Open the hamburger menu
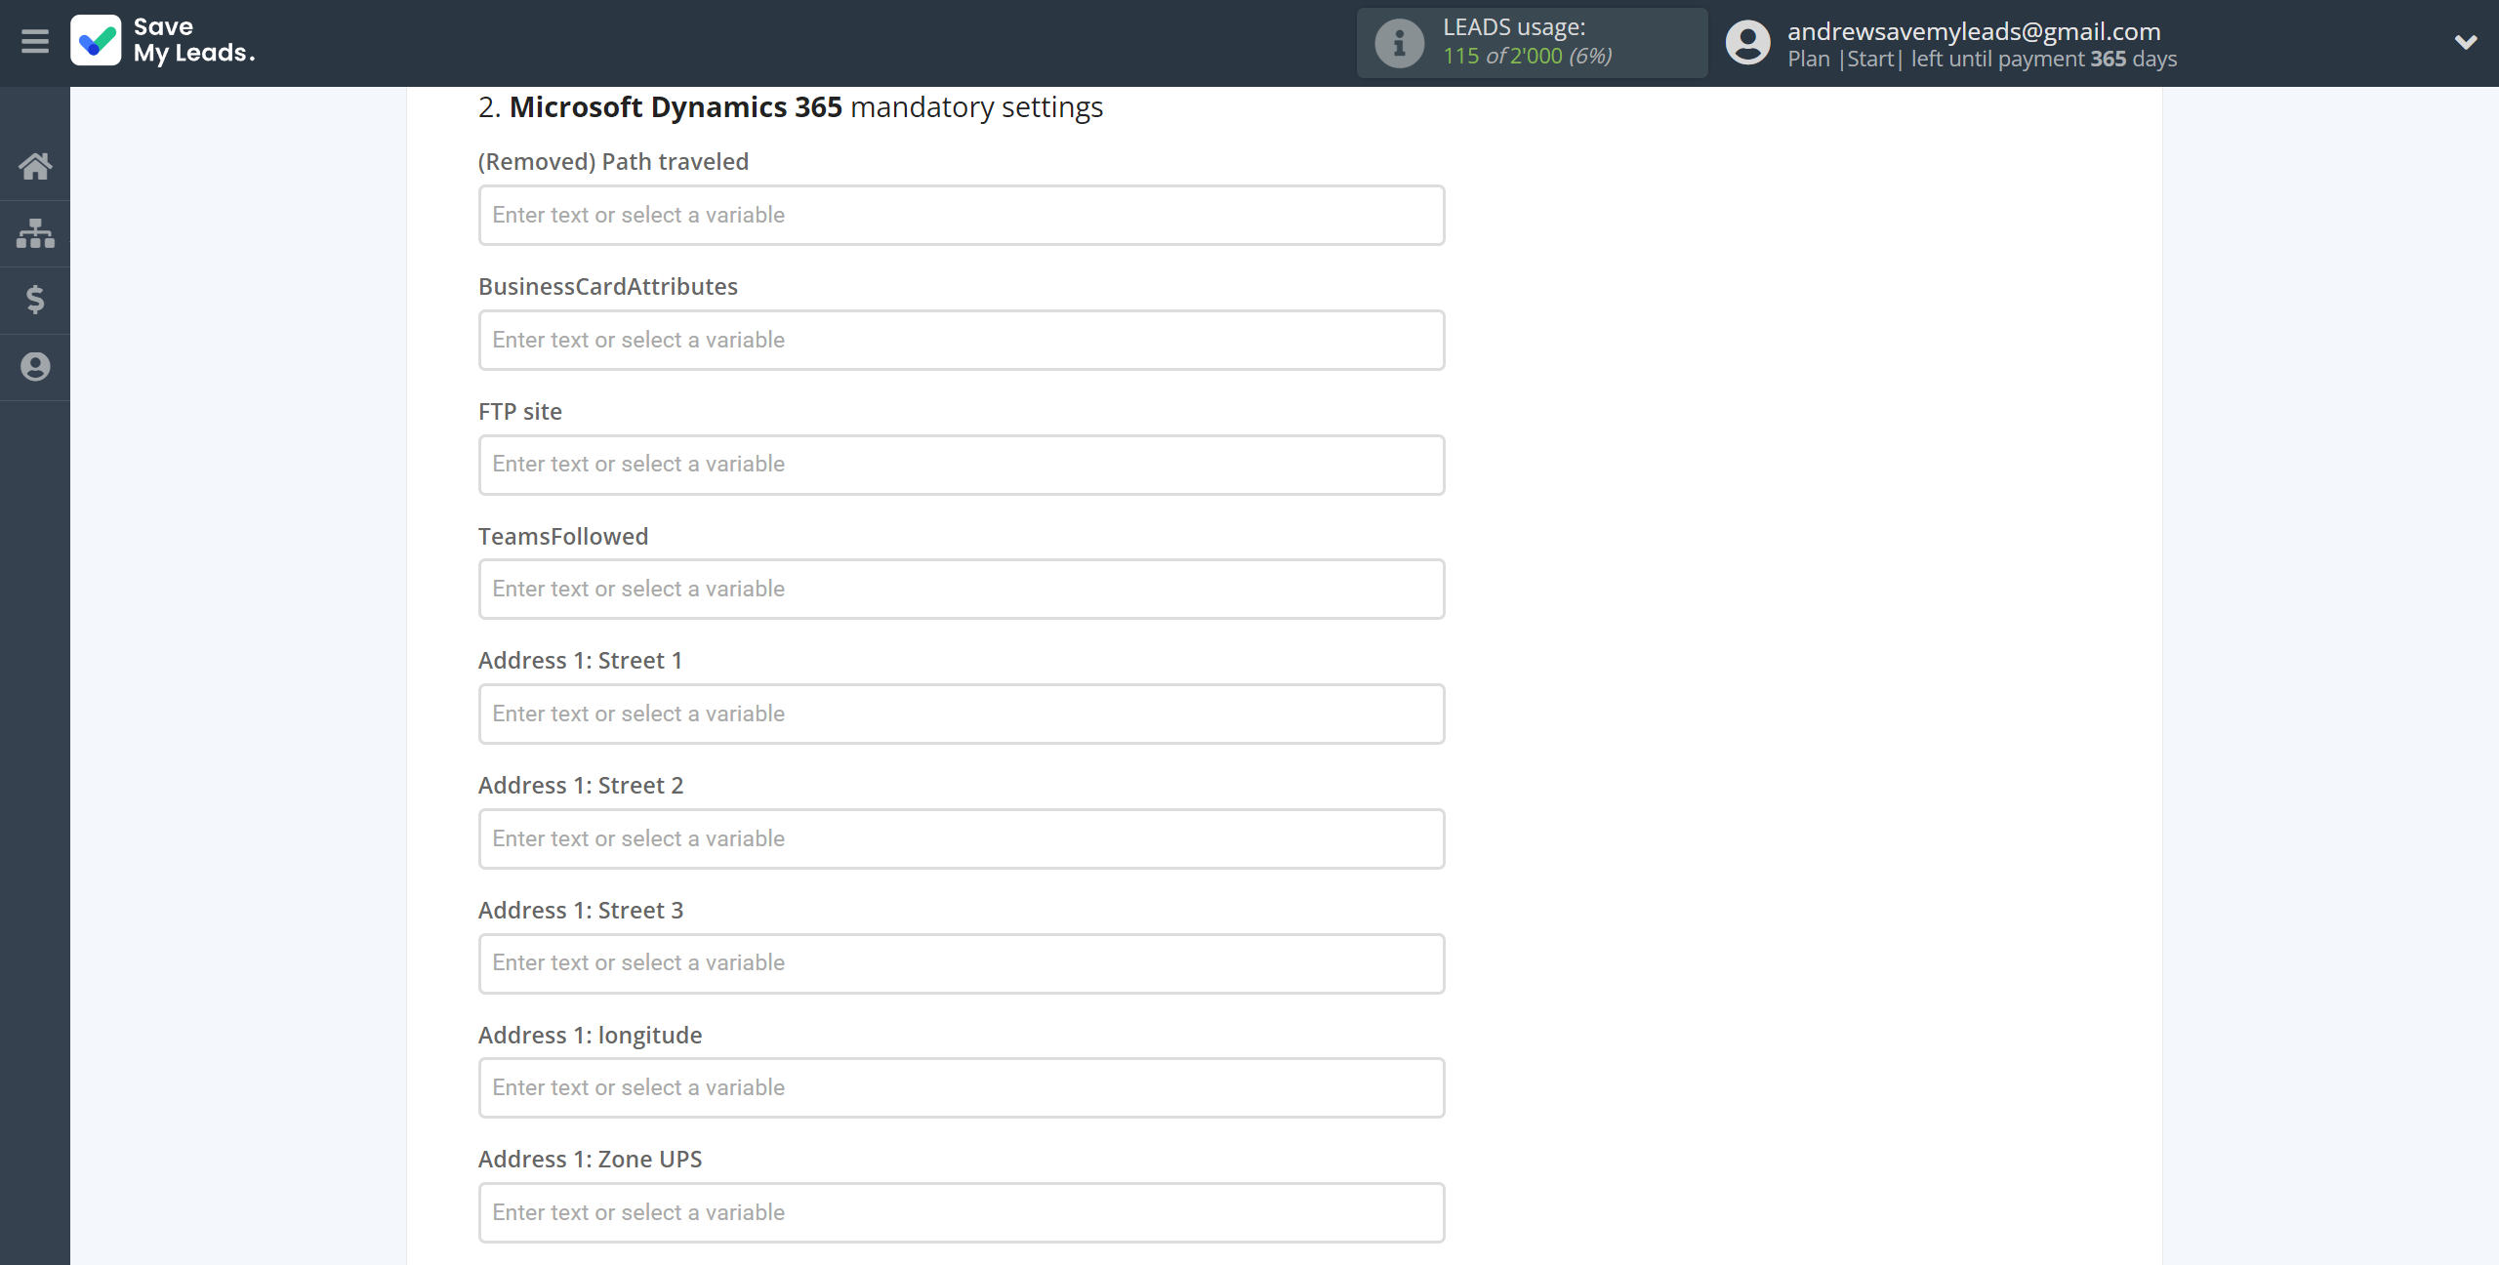The height and width of the screenshot is (1265, 2499). (x=35, y=42)
